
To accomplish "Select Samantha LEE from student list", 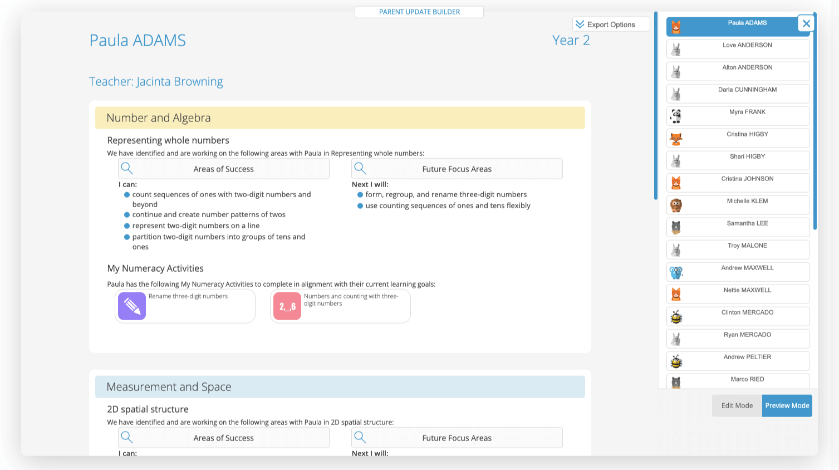I will (747, 227).
